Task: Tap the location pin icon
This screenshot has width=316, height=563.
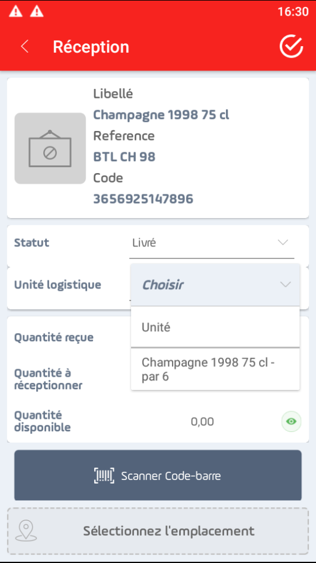Action: coord(26,530)
